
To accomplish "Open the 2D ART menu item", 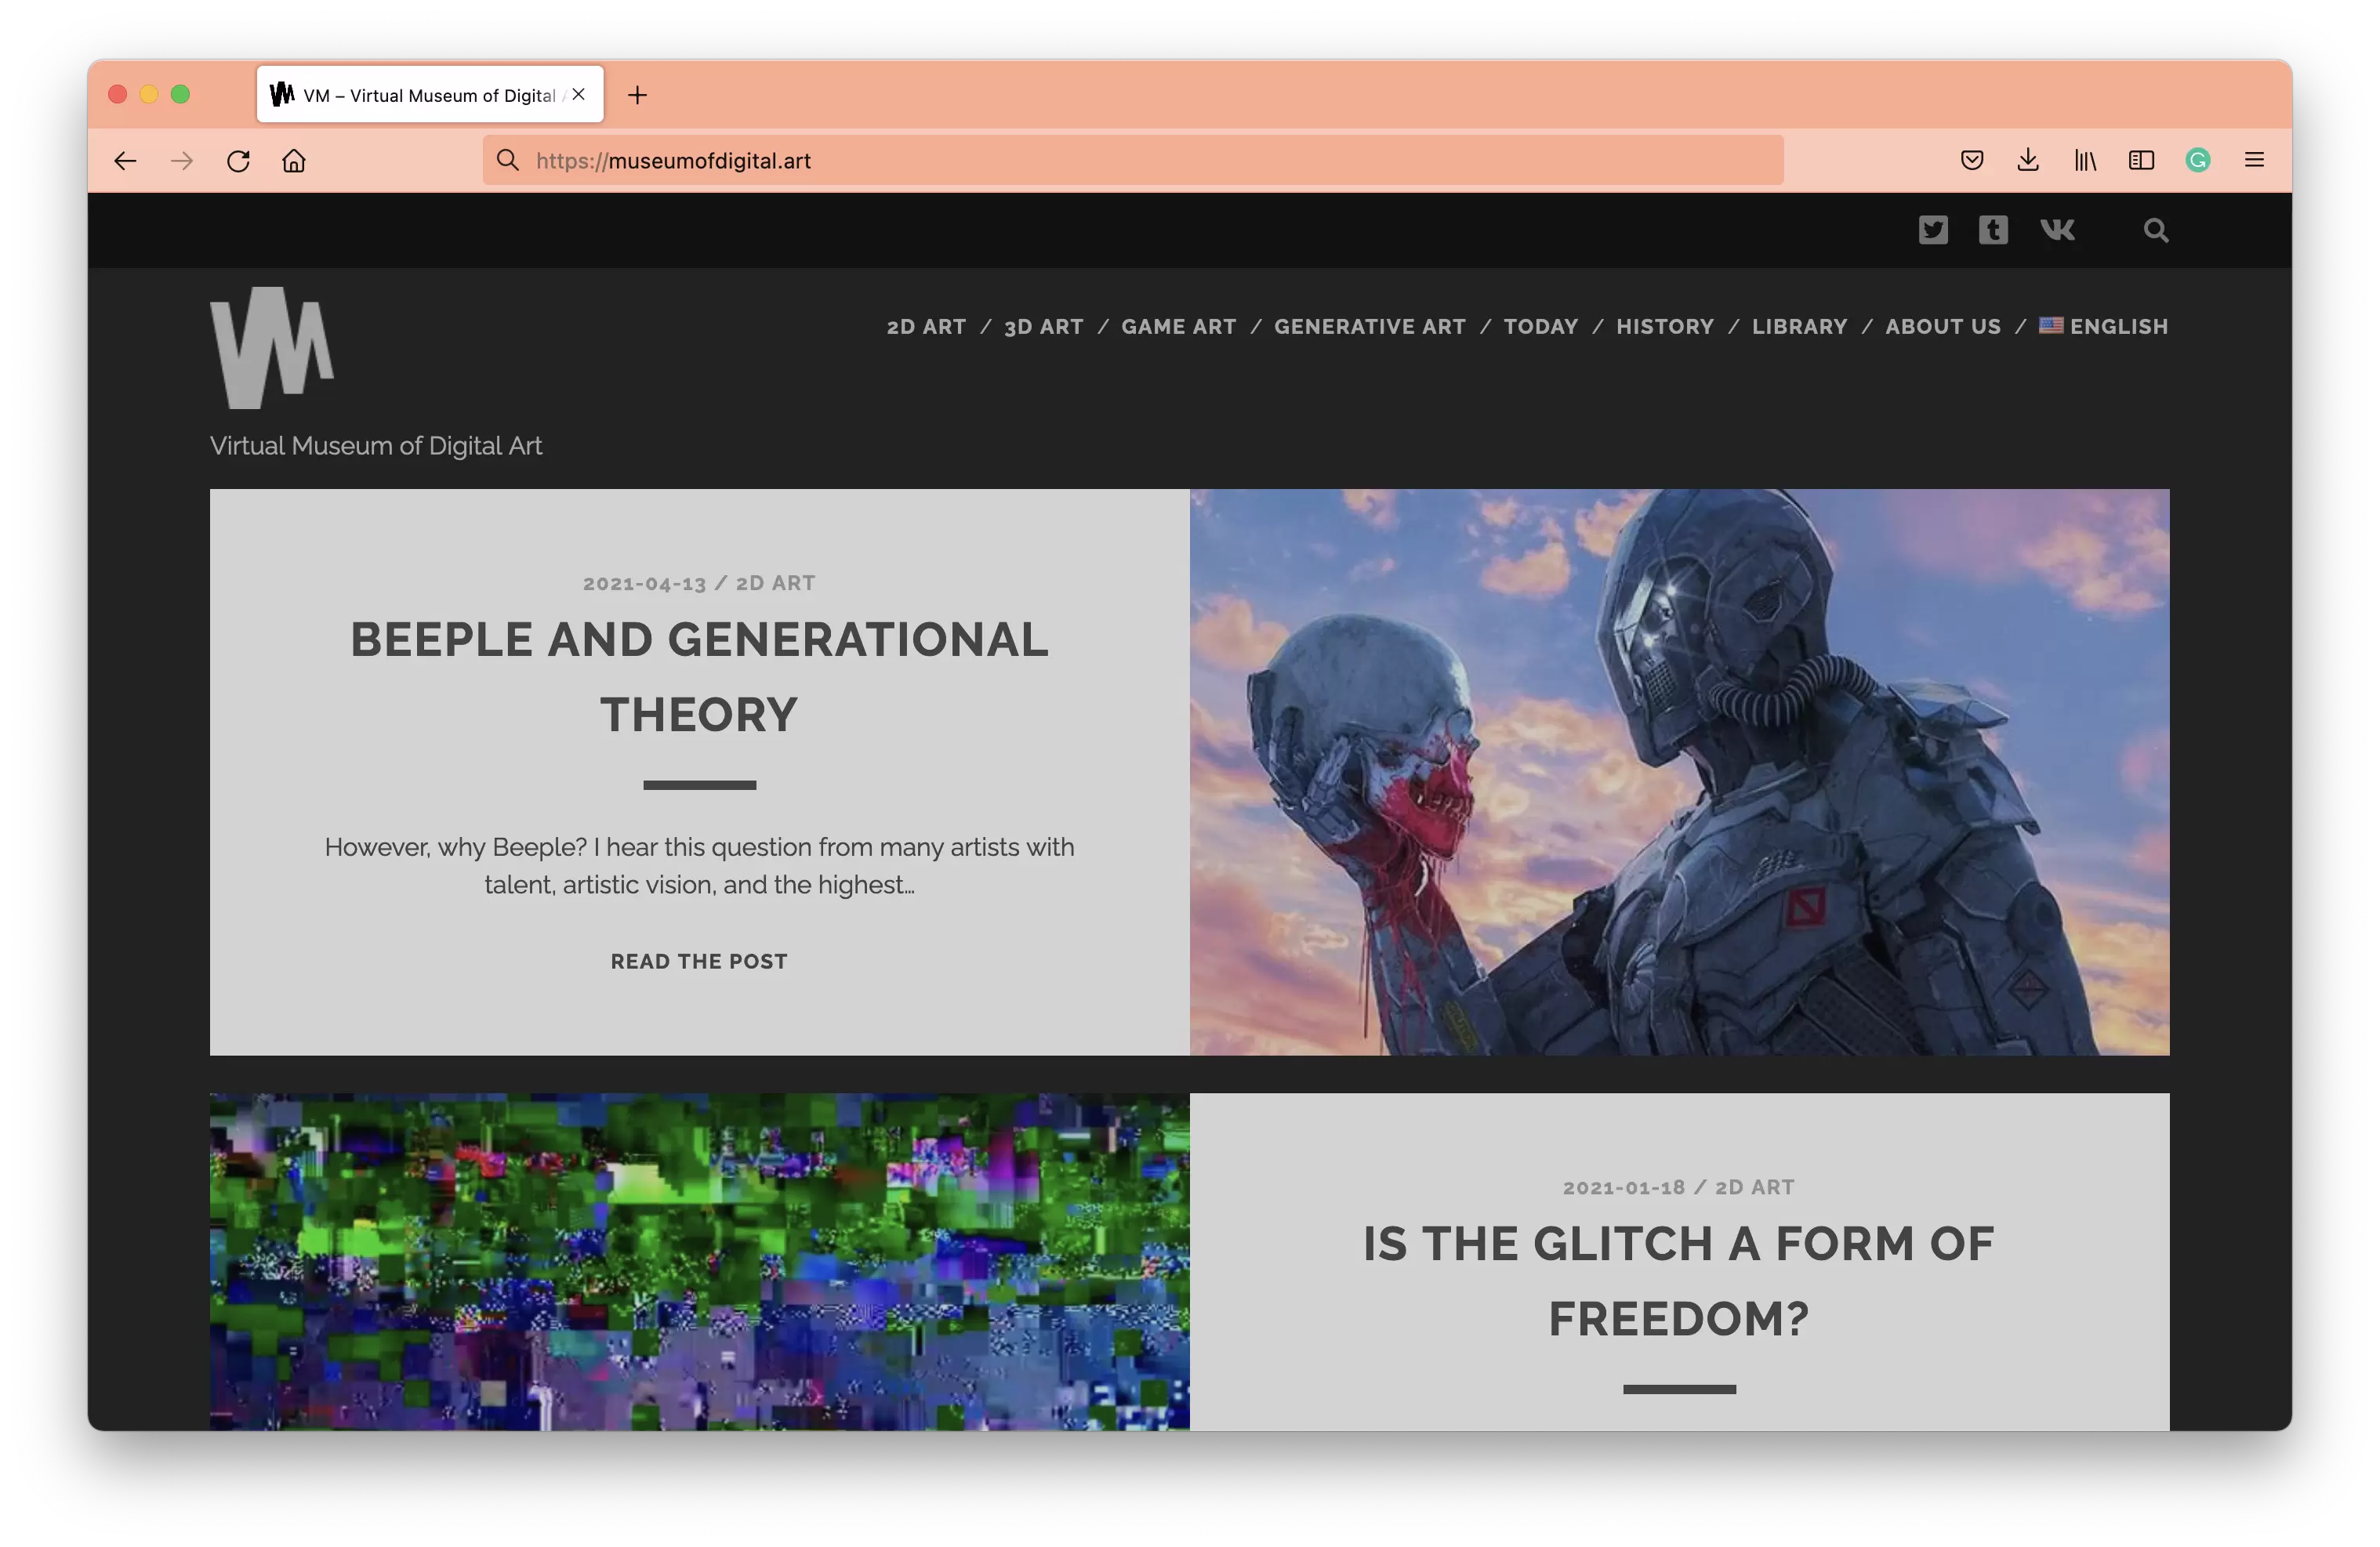I will pyautogui.click(x=926, y=327).
